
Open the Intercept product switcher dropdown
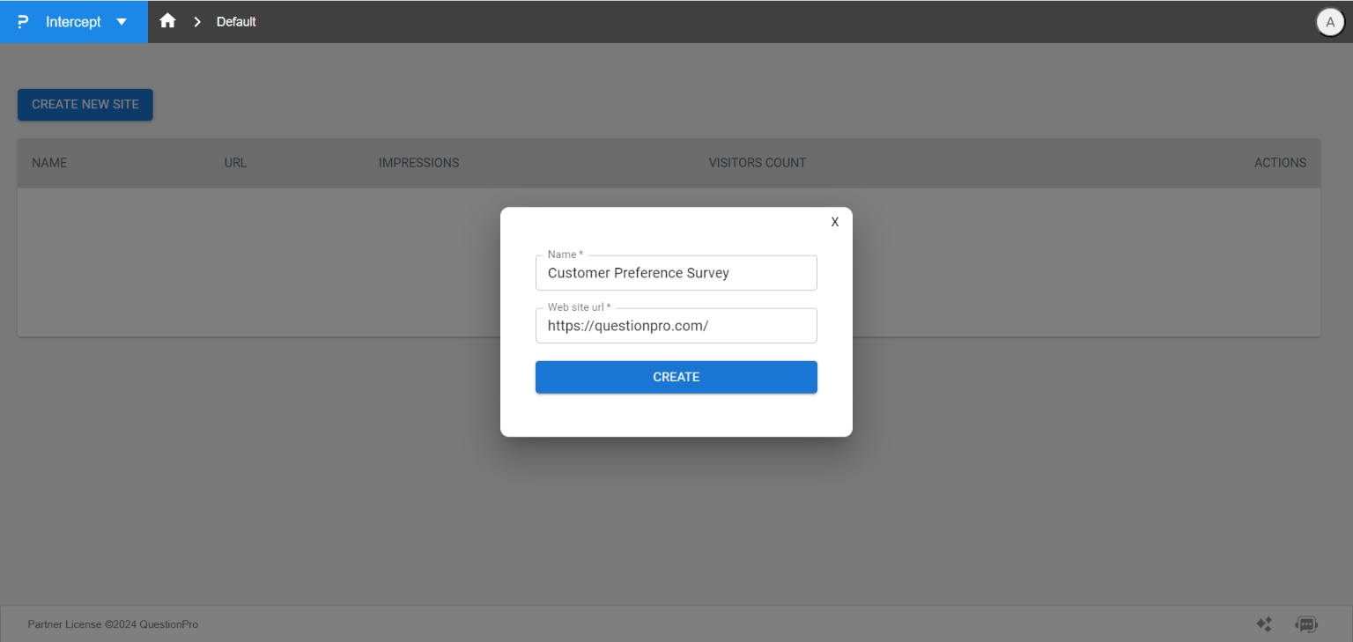(122, 22)
